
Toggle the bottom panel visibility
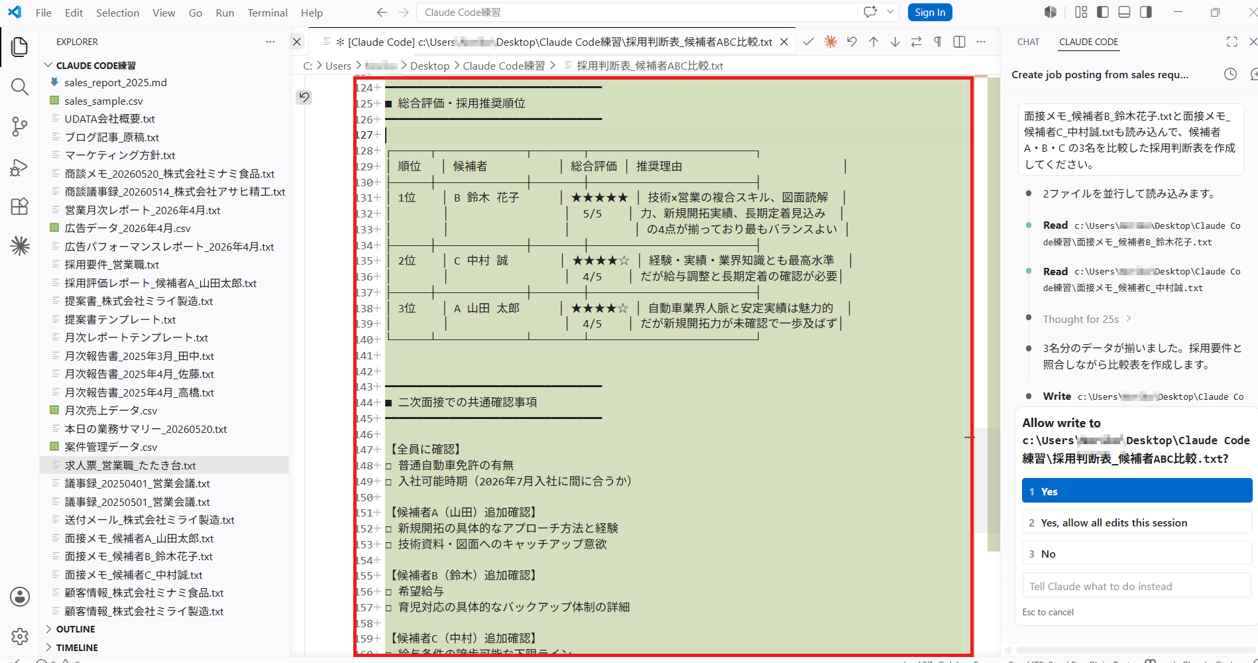pos(1124,12)
